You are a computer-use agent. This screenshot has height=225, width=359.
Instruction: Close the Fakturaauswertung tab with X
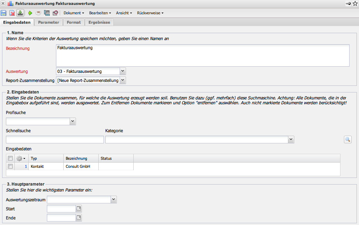(3, 3)
